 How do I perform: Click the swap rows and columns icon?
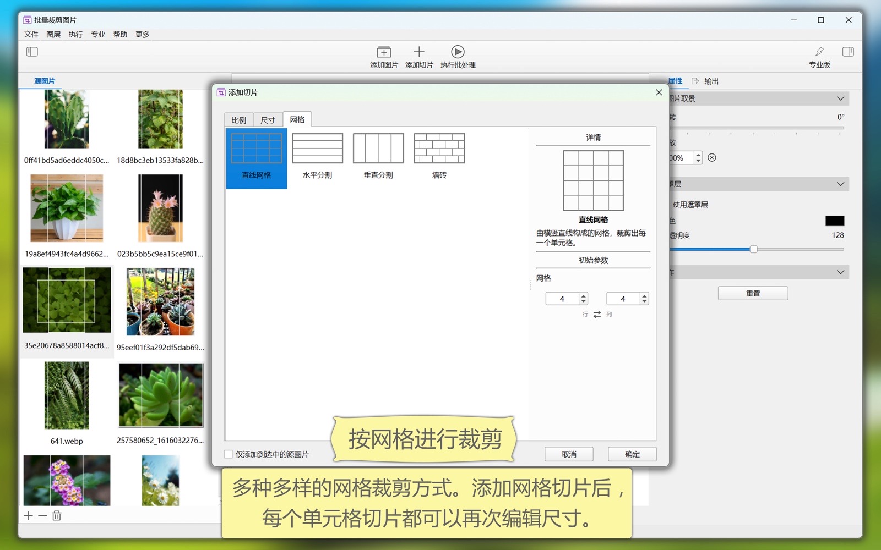click(x=597, y=315)
